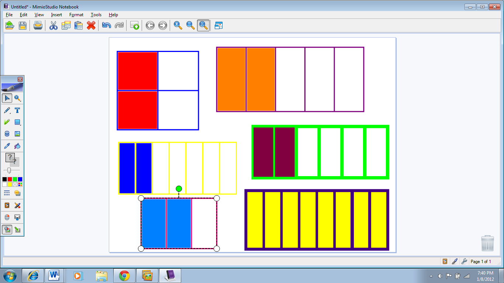Click the outline color box with question mark
504x283 pixels.
click(10, 158)
